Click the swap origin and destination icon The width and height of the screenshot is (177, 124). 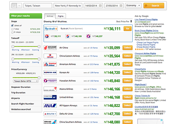pyautogui.click(x=14, y=6)
